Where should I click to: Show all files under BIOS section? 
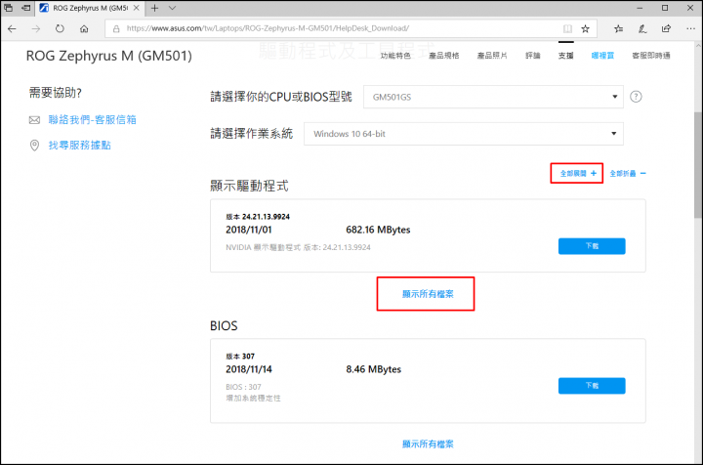(428, 444)
